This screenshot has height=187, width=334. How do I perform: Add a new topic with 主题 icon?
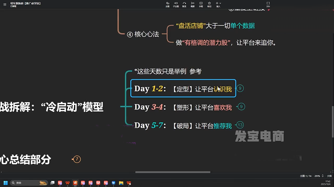[167, 4]
